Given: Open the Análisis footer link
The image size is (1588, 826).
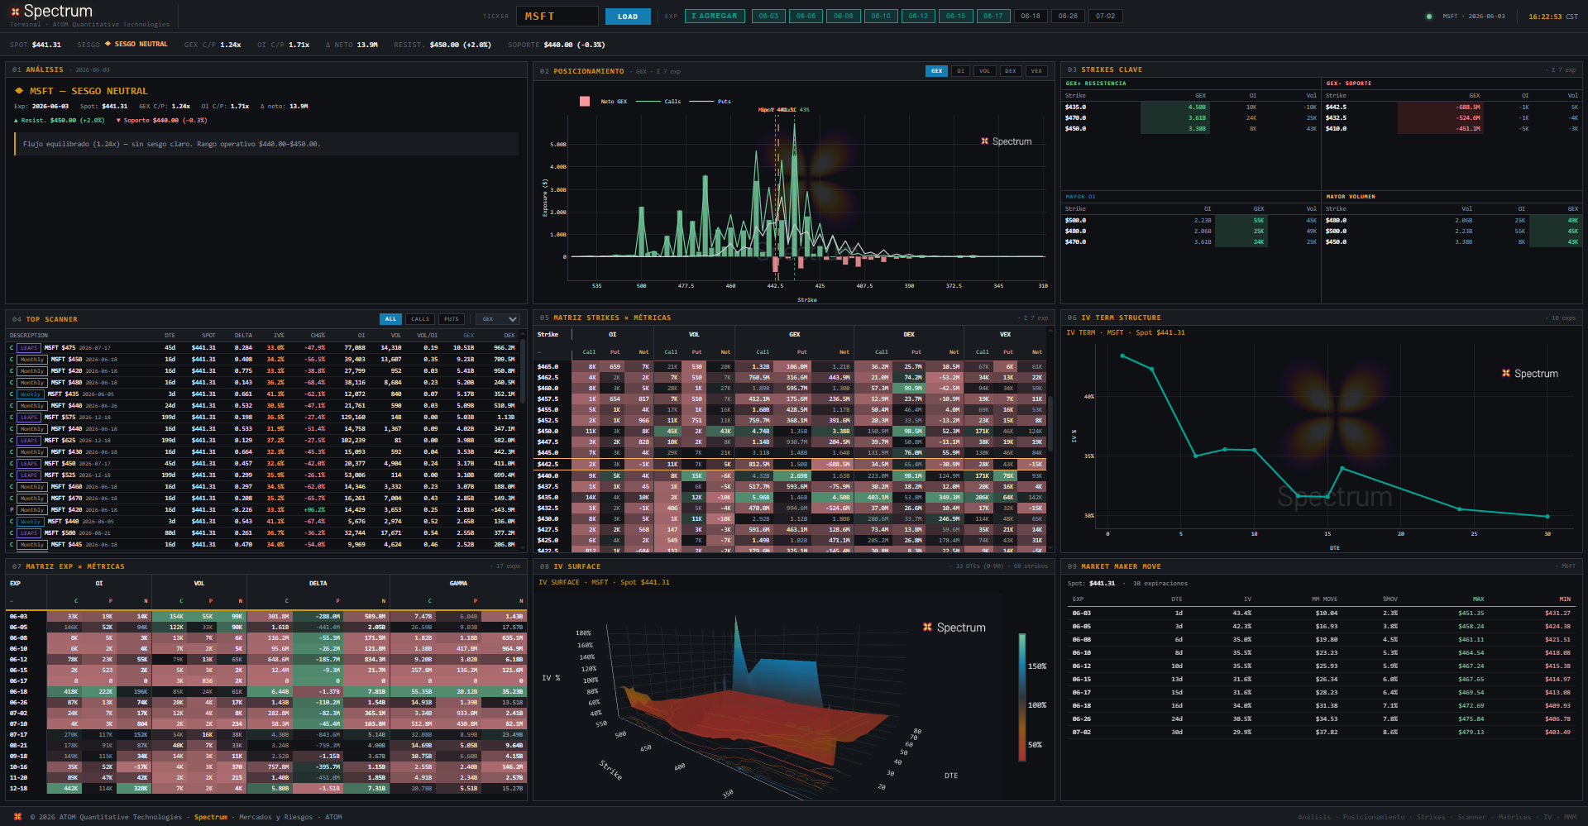Looking at the screenshot, I should 1314,817.
